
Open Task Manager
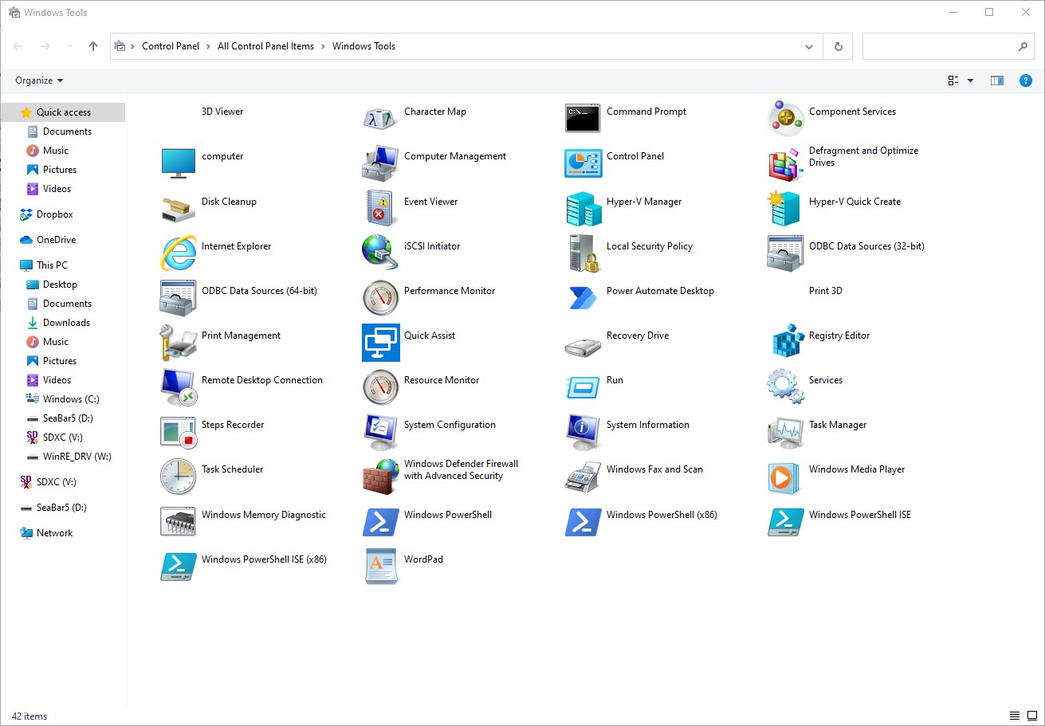(x=838, y=425)
